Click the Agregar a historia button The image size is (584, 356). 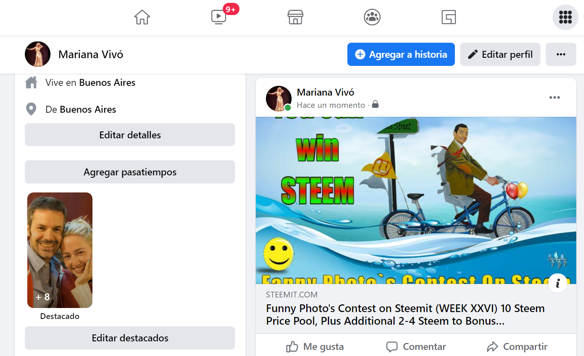coord(401,54)
